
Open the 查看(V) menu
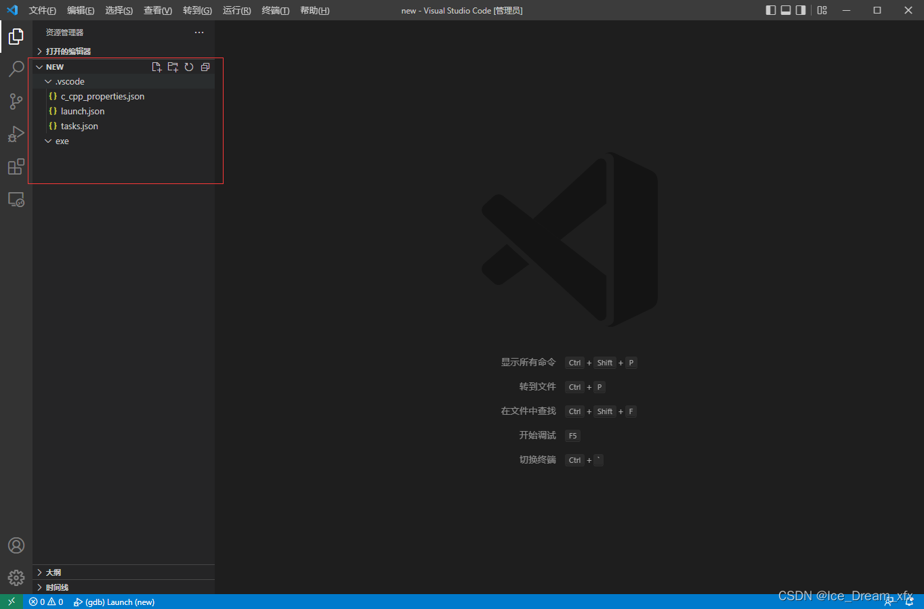tap(158, 10)
